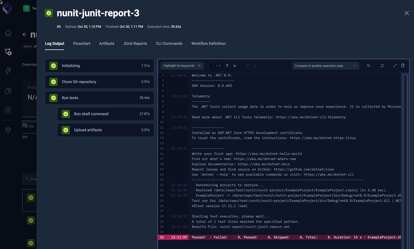Open the pie chart analytics sidebar icon
414x249 pixels.
[8, 91]
